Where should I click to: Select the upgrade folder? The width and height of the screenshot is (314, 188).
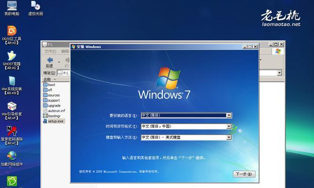click(52, 105)
